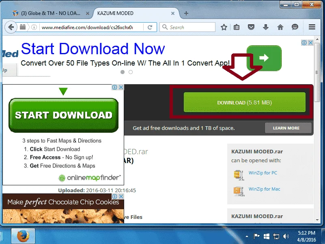
Task: Go to the Firefox home icon
Action: [x=280, y=27]
